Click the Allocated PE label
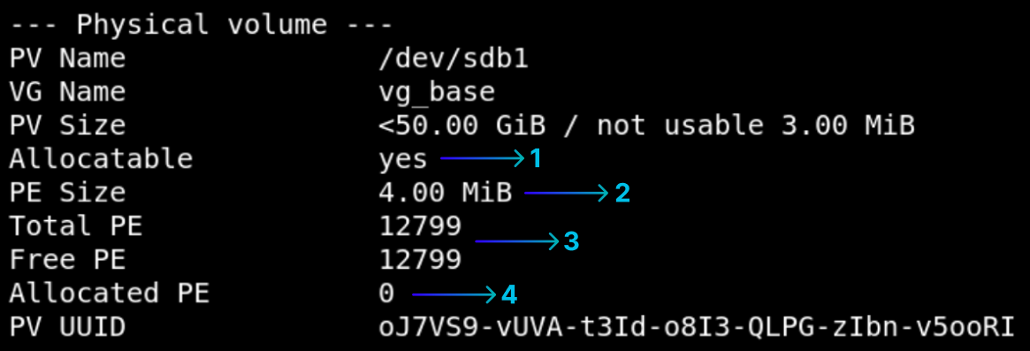 point(109,294)
